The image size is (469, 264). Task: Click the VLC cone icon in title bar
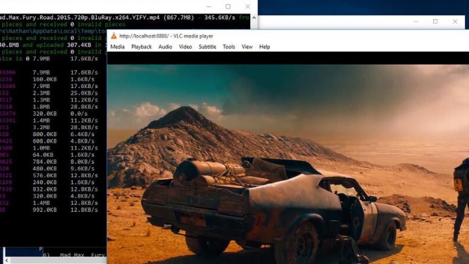114,36
